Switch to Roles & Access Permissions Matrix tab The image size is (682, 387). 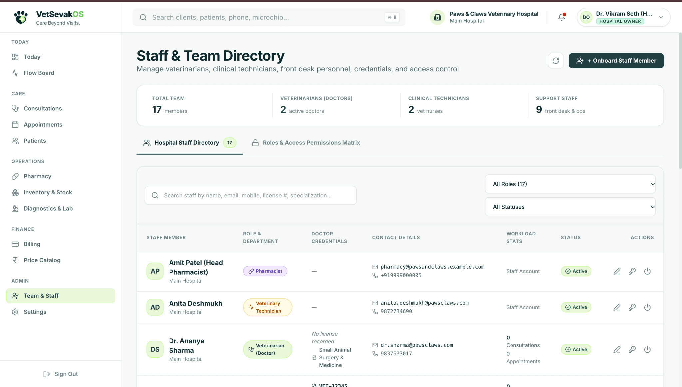coord(306,143)
